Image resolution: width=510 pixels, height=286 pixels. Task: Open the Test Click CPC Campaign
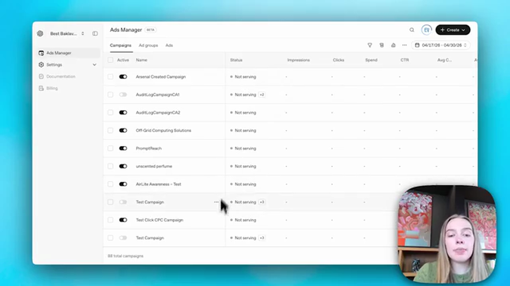tap(159, 220)
